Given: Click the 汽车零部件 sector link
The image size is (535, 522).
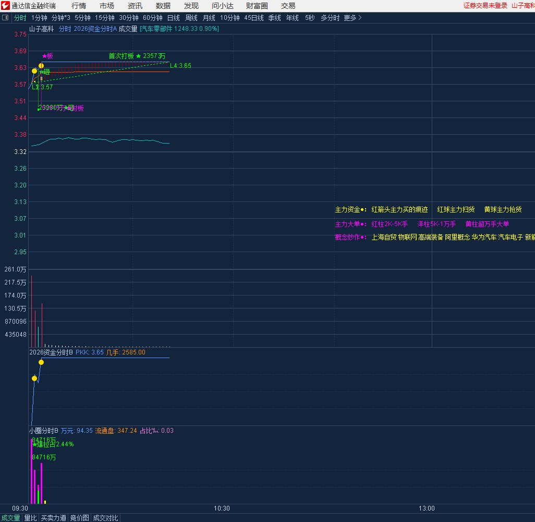Looking at the screenshot, I should point(156,29).
